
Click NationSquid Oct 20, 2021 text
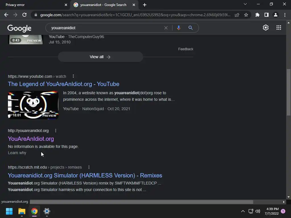point(106,109)
